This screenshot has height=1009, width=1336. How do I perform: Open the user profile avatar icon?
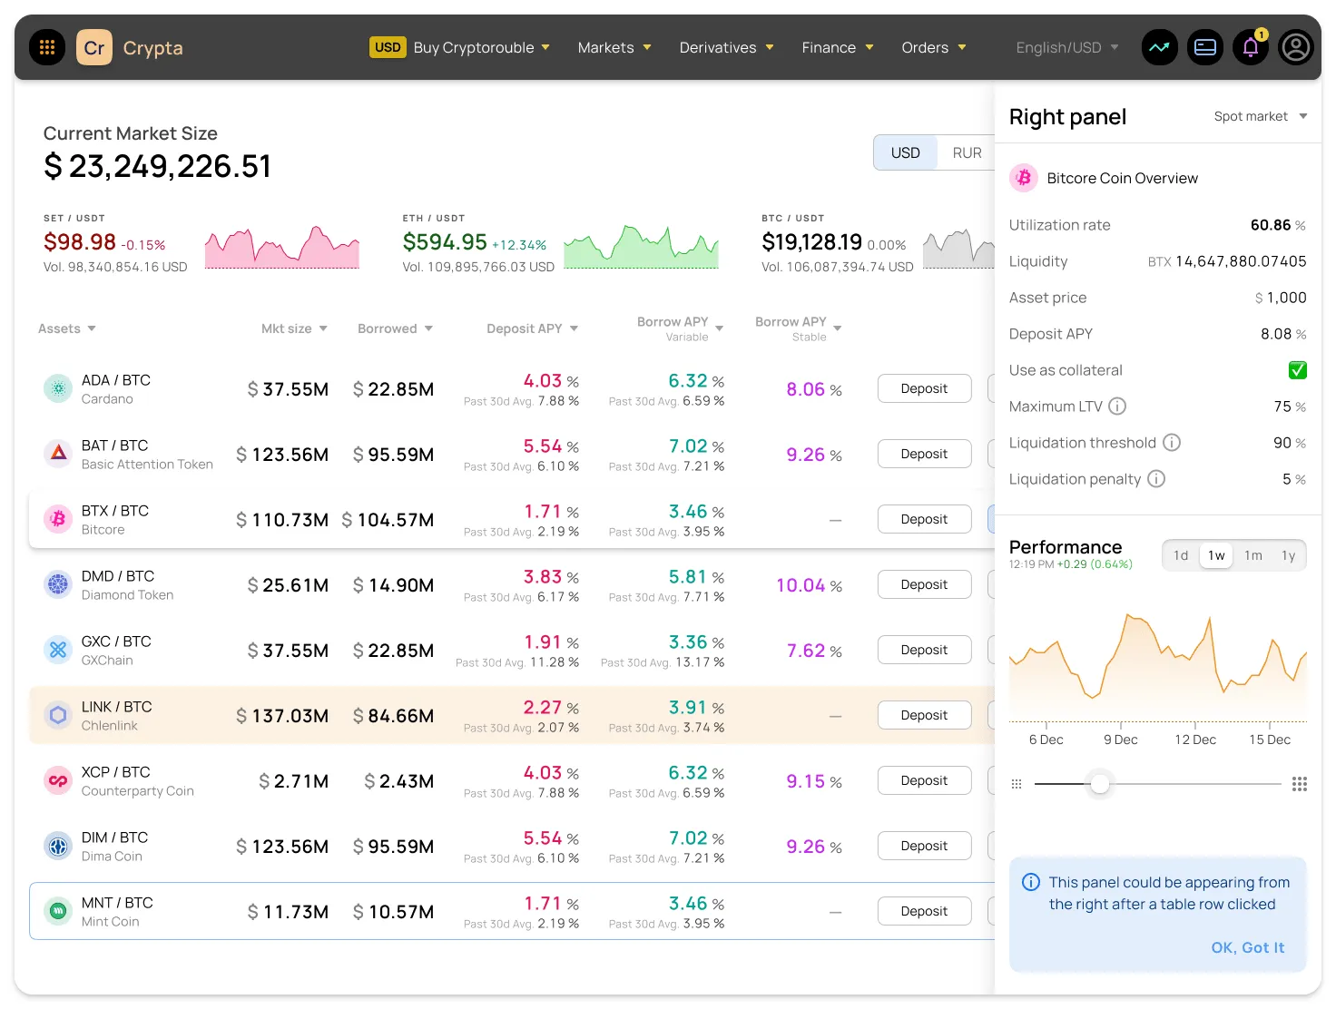tap(1296, 47)
